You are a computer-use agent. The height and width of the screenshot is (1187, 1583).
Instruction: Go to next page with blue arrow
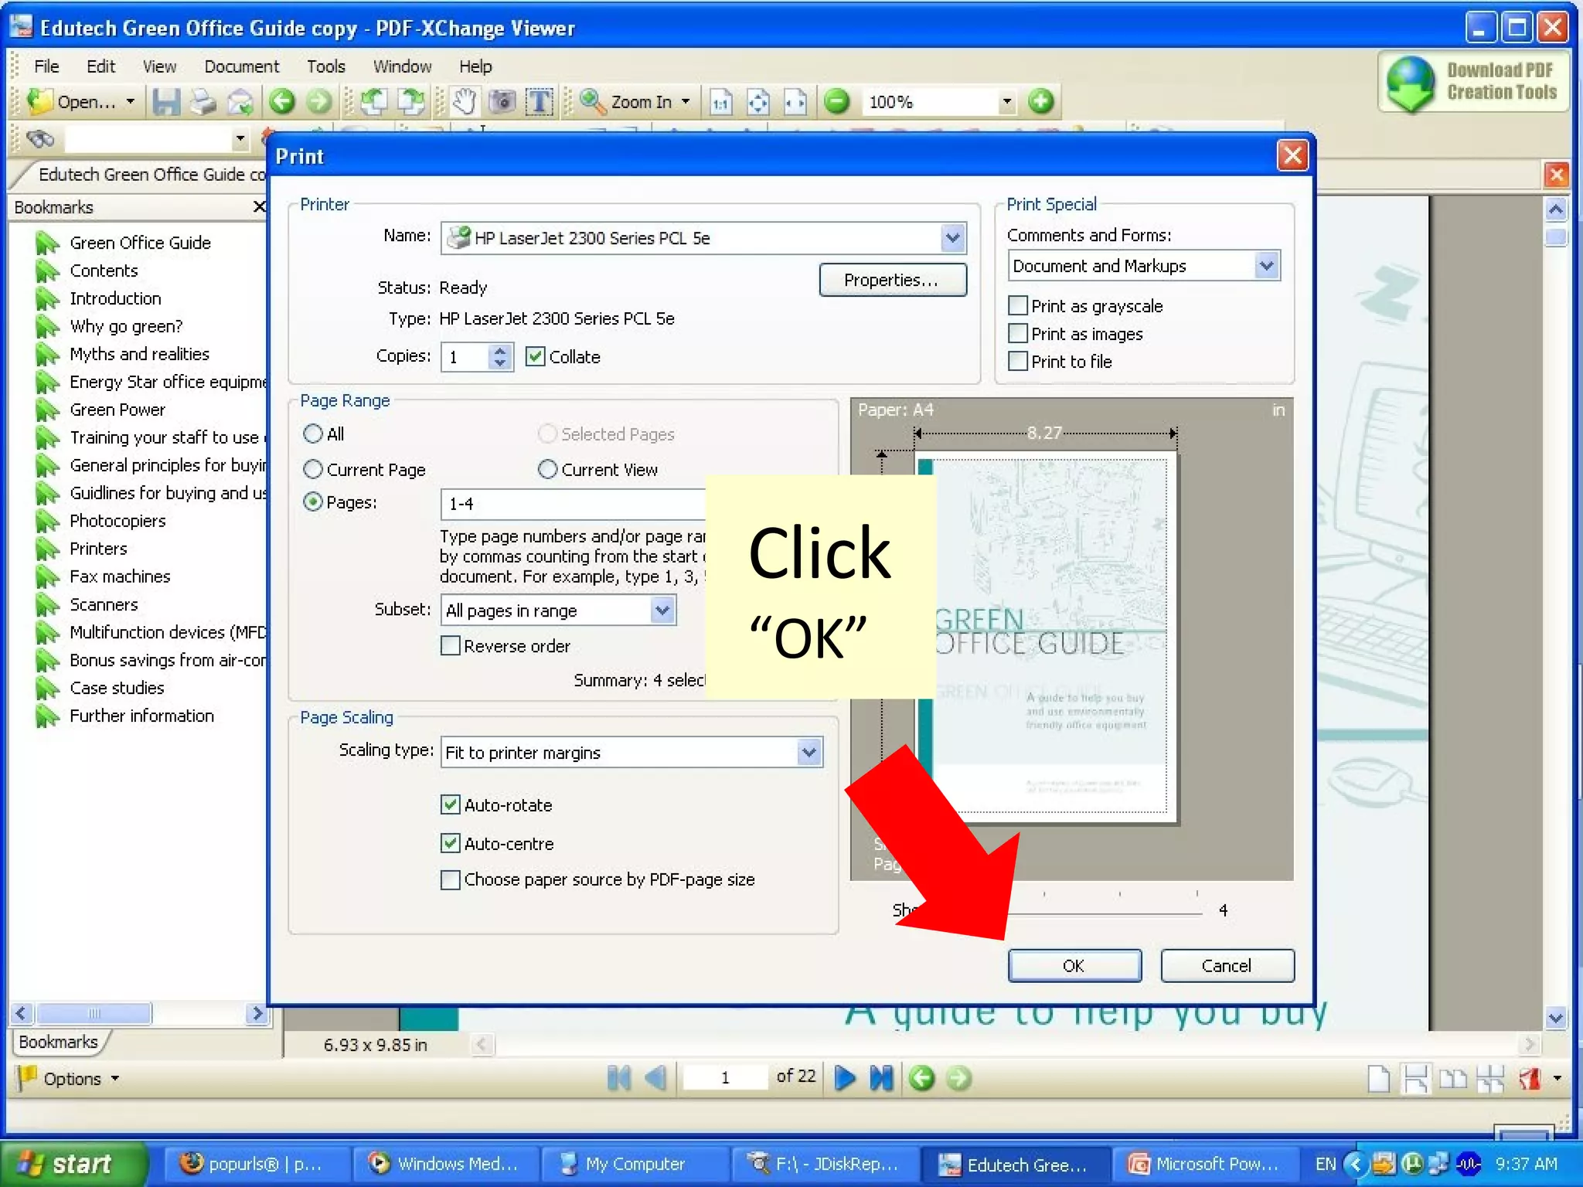click(x=845, y=1078)
